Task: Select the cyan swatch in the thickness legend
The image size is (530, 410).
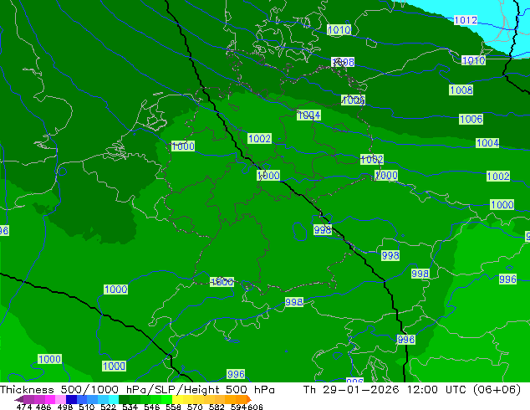Action: [x=114, y=399]
